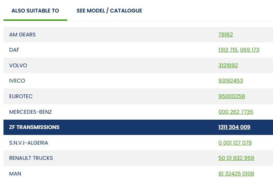
Task: Select the VOLVO row label
Action: pos(18,66)
